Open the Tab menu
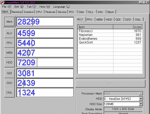 click(x=31, y=7)
